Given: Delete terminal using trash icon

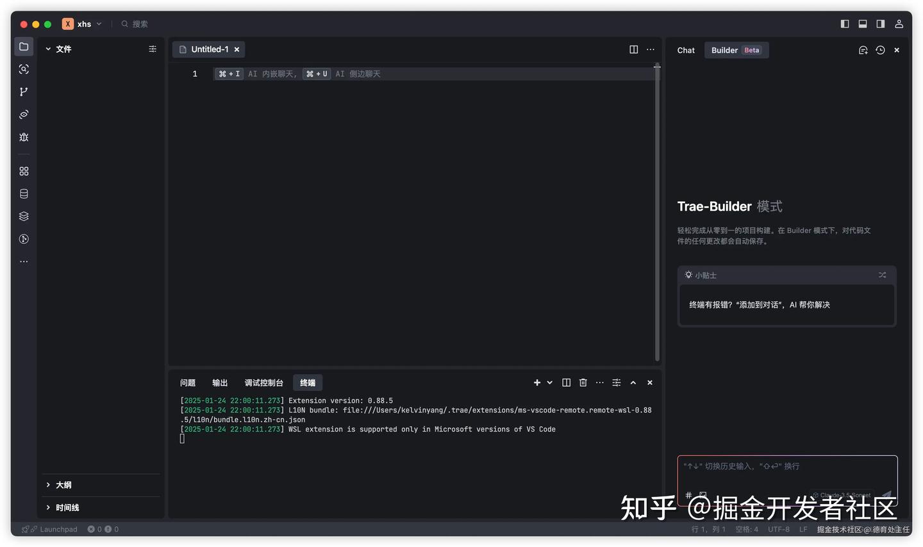Looking at the screenshot, I should point(583,382).
